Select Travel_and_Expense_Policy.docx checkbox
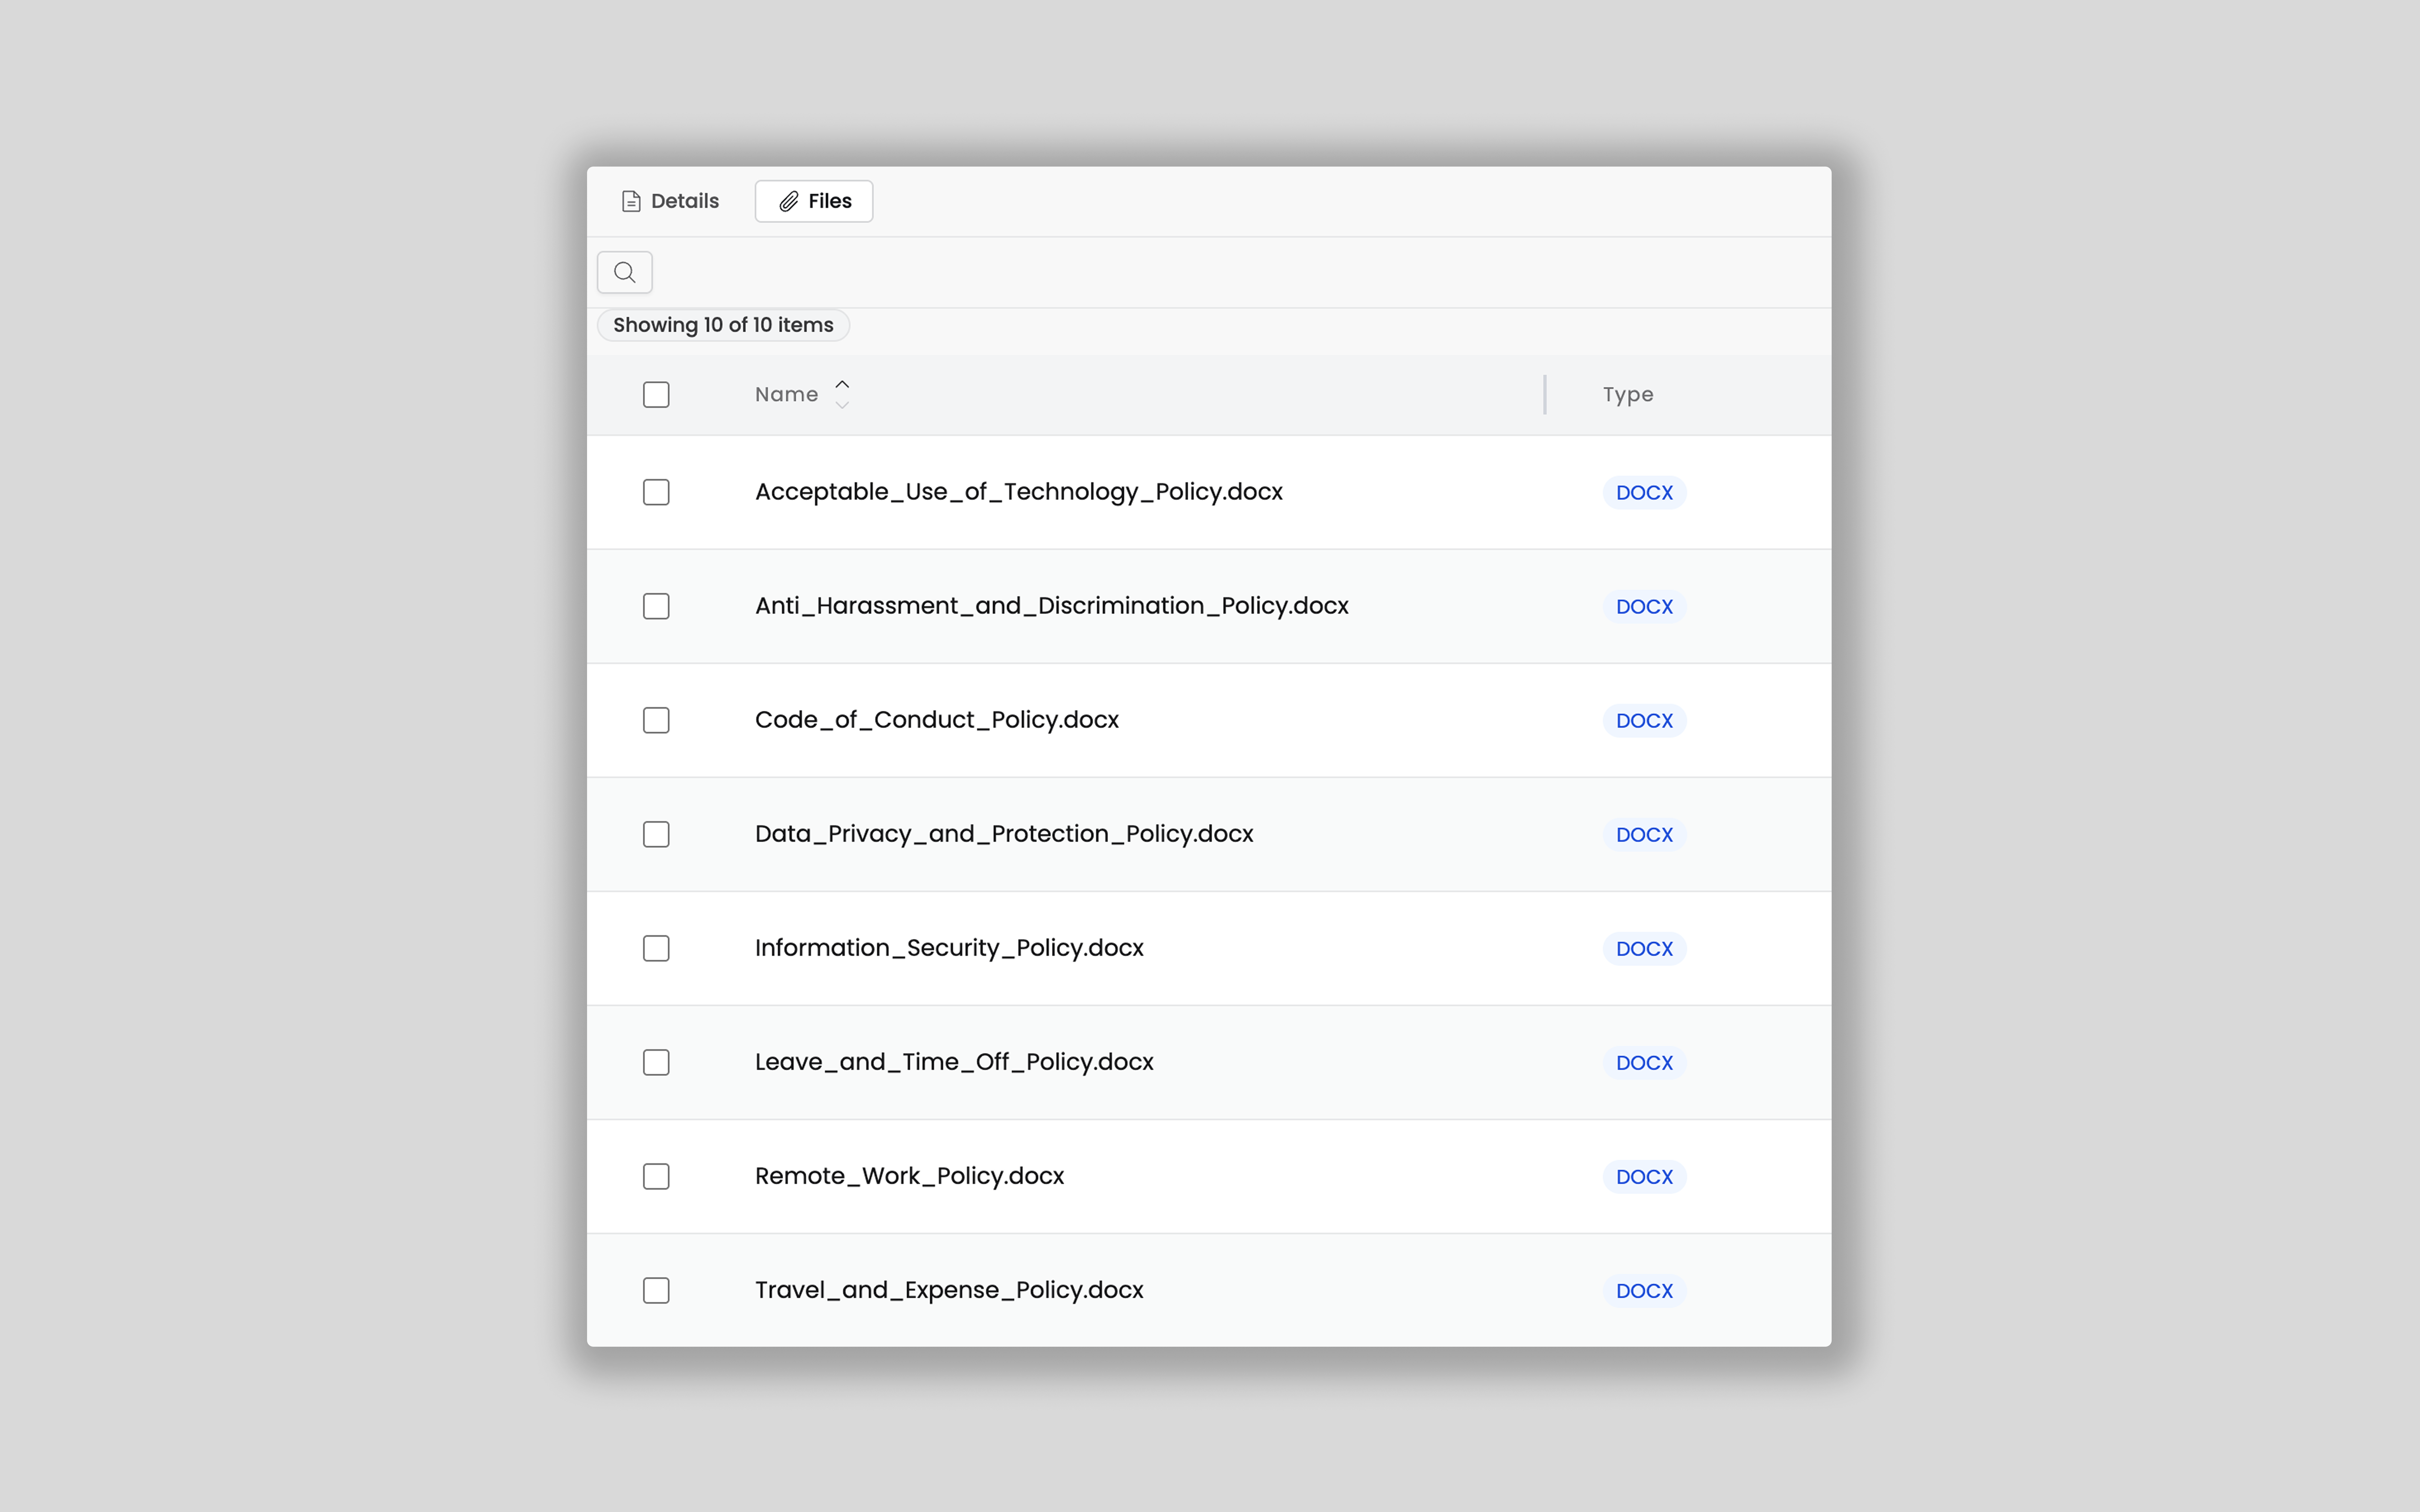The image size is (2420, 1512). tap(656, 1290)
